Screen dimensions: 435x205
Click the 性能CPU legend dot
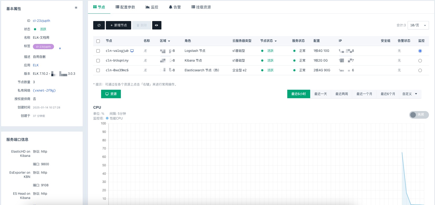107,118
